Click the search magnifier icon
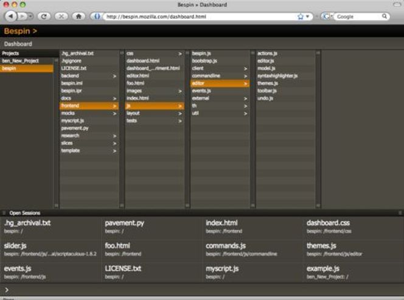Viewport: 404px width, 300px height. pyautogui.click(x=385, y=16)
